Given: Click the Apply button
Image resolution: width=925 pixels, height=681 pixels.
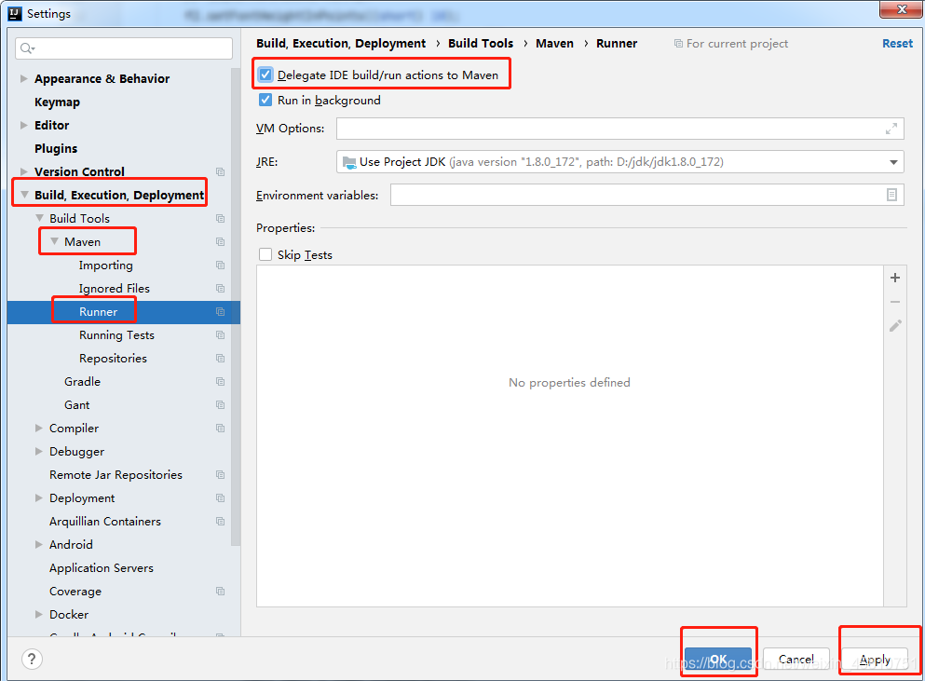Looking at the screenshot, I should [875, 660].
